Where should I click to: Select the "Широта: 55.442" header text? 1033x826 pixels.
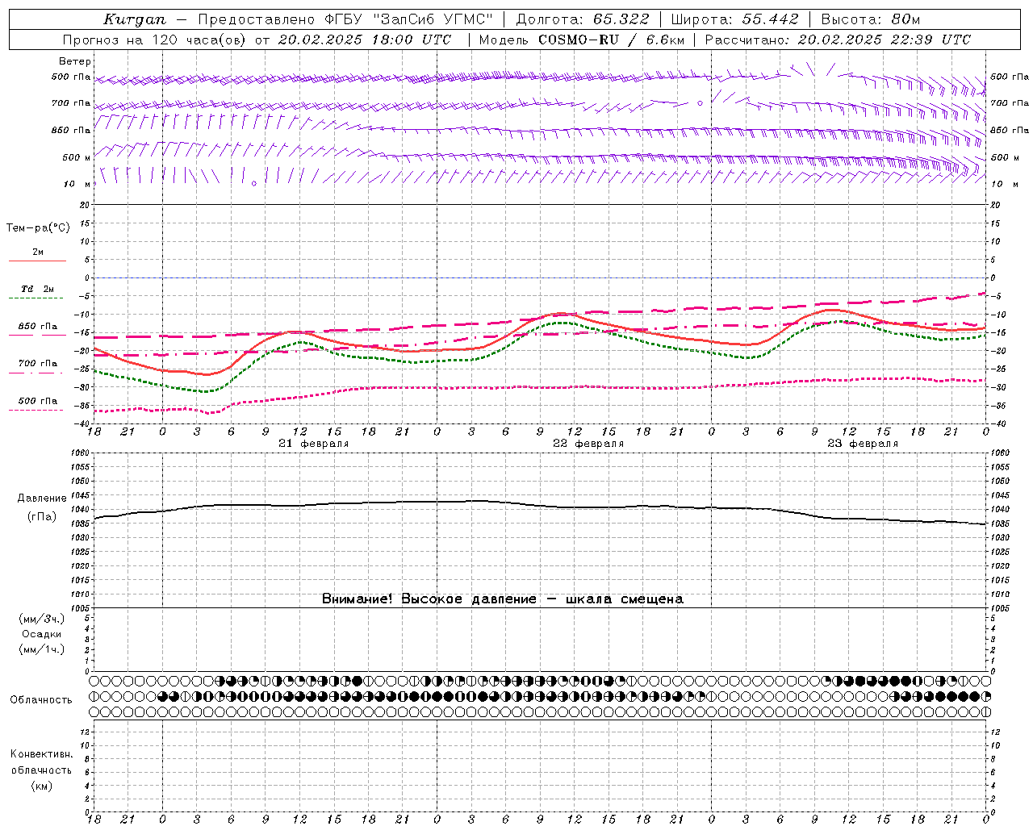click(735, 19)
